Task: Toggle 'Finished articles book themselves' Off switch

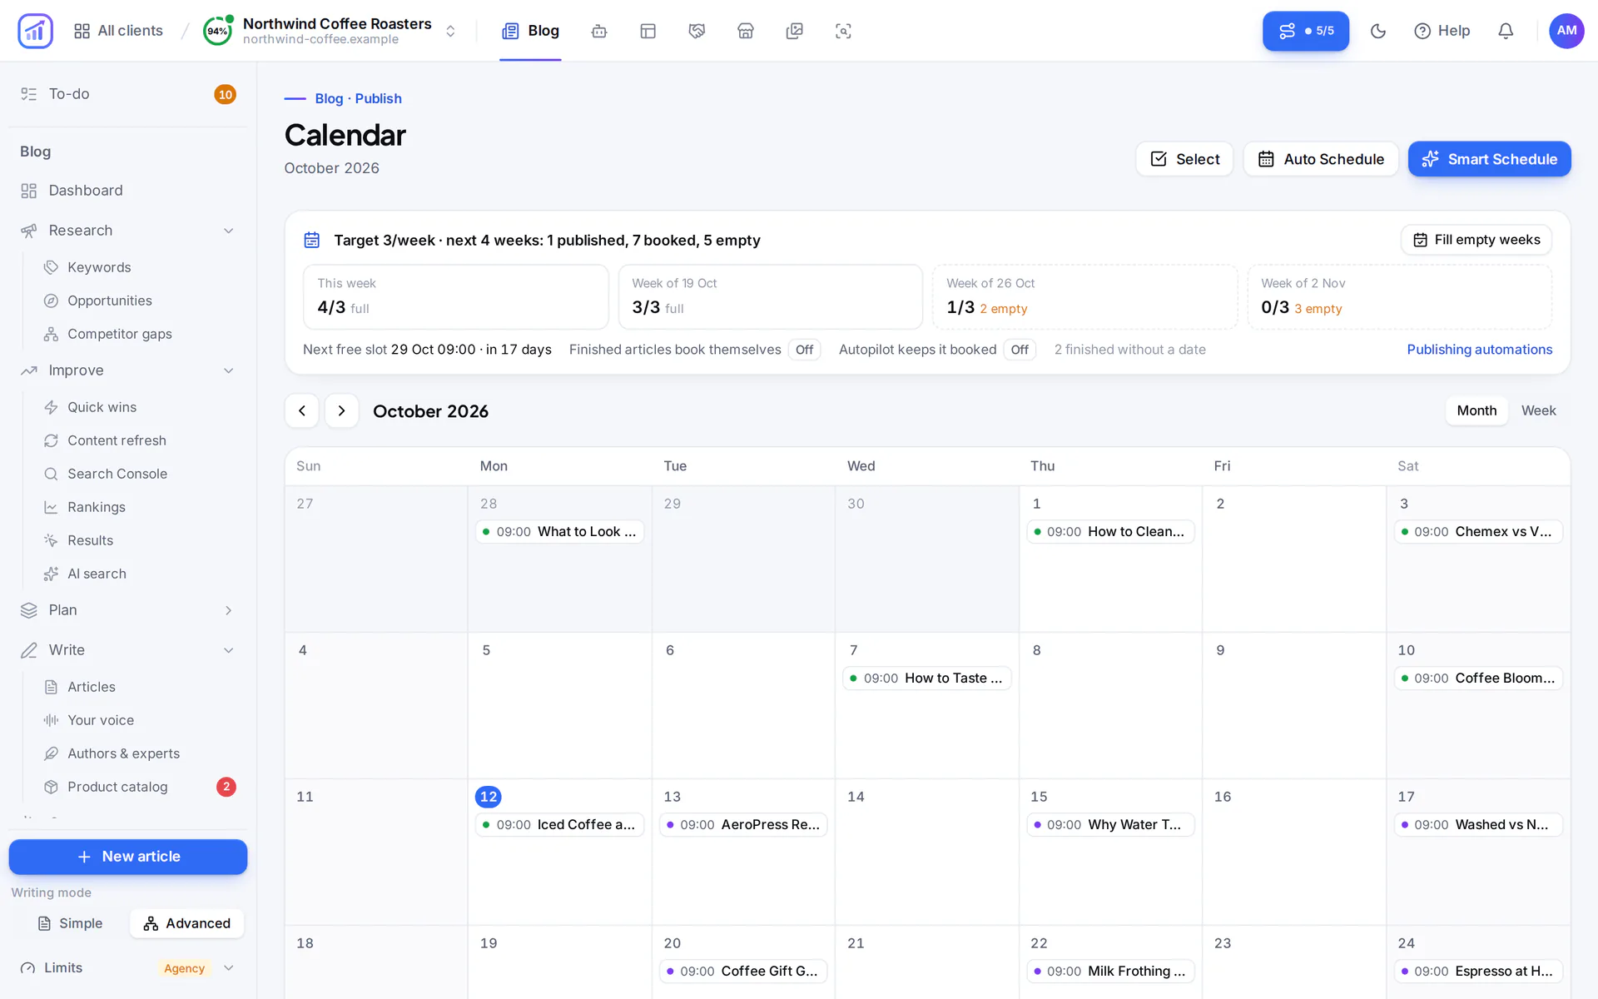Action: [x=804, y=350]
